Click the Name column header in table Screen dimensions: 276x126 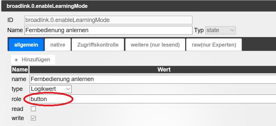20,70
